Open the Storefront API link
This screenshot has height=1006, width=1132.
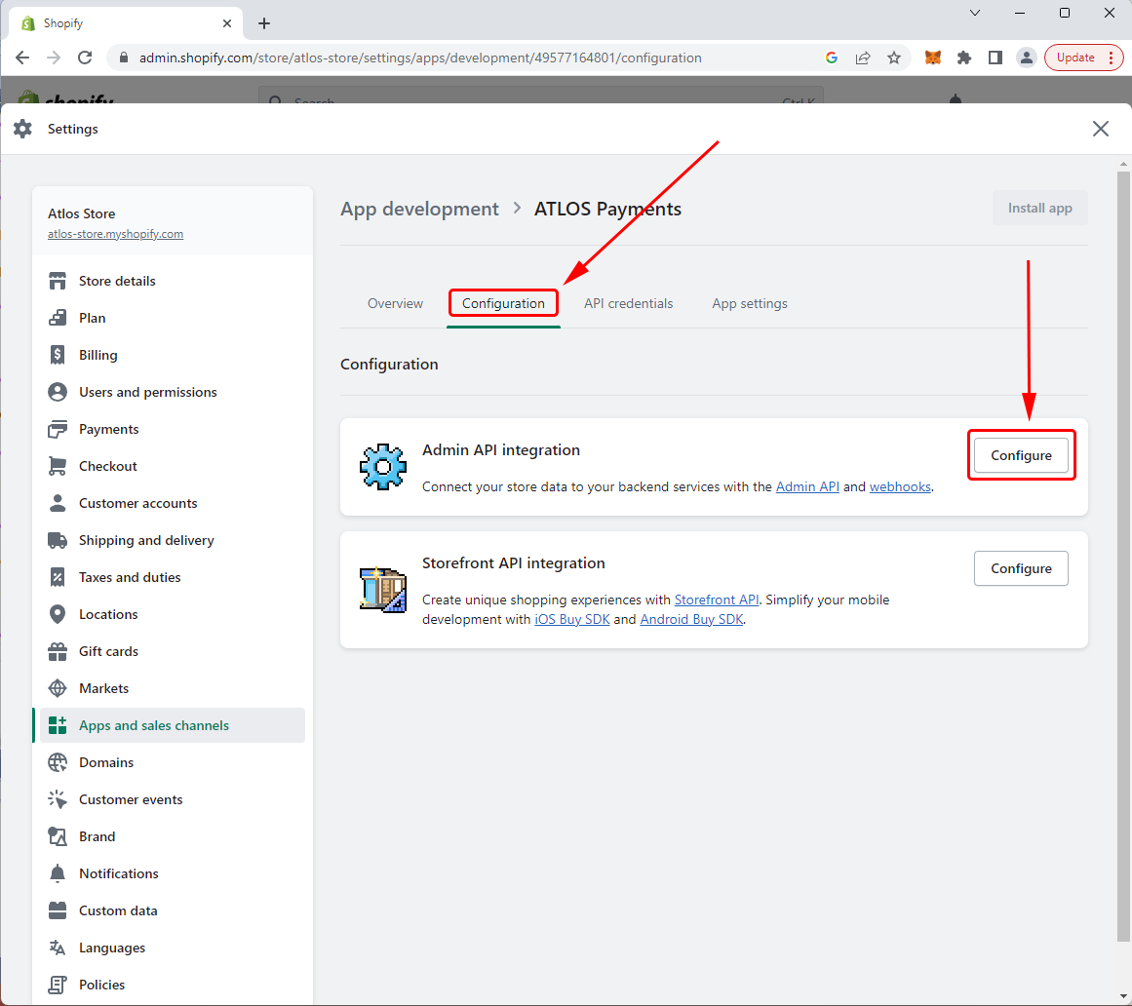(717, 600)
